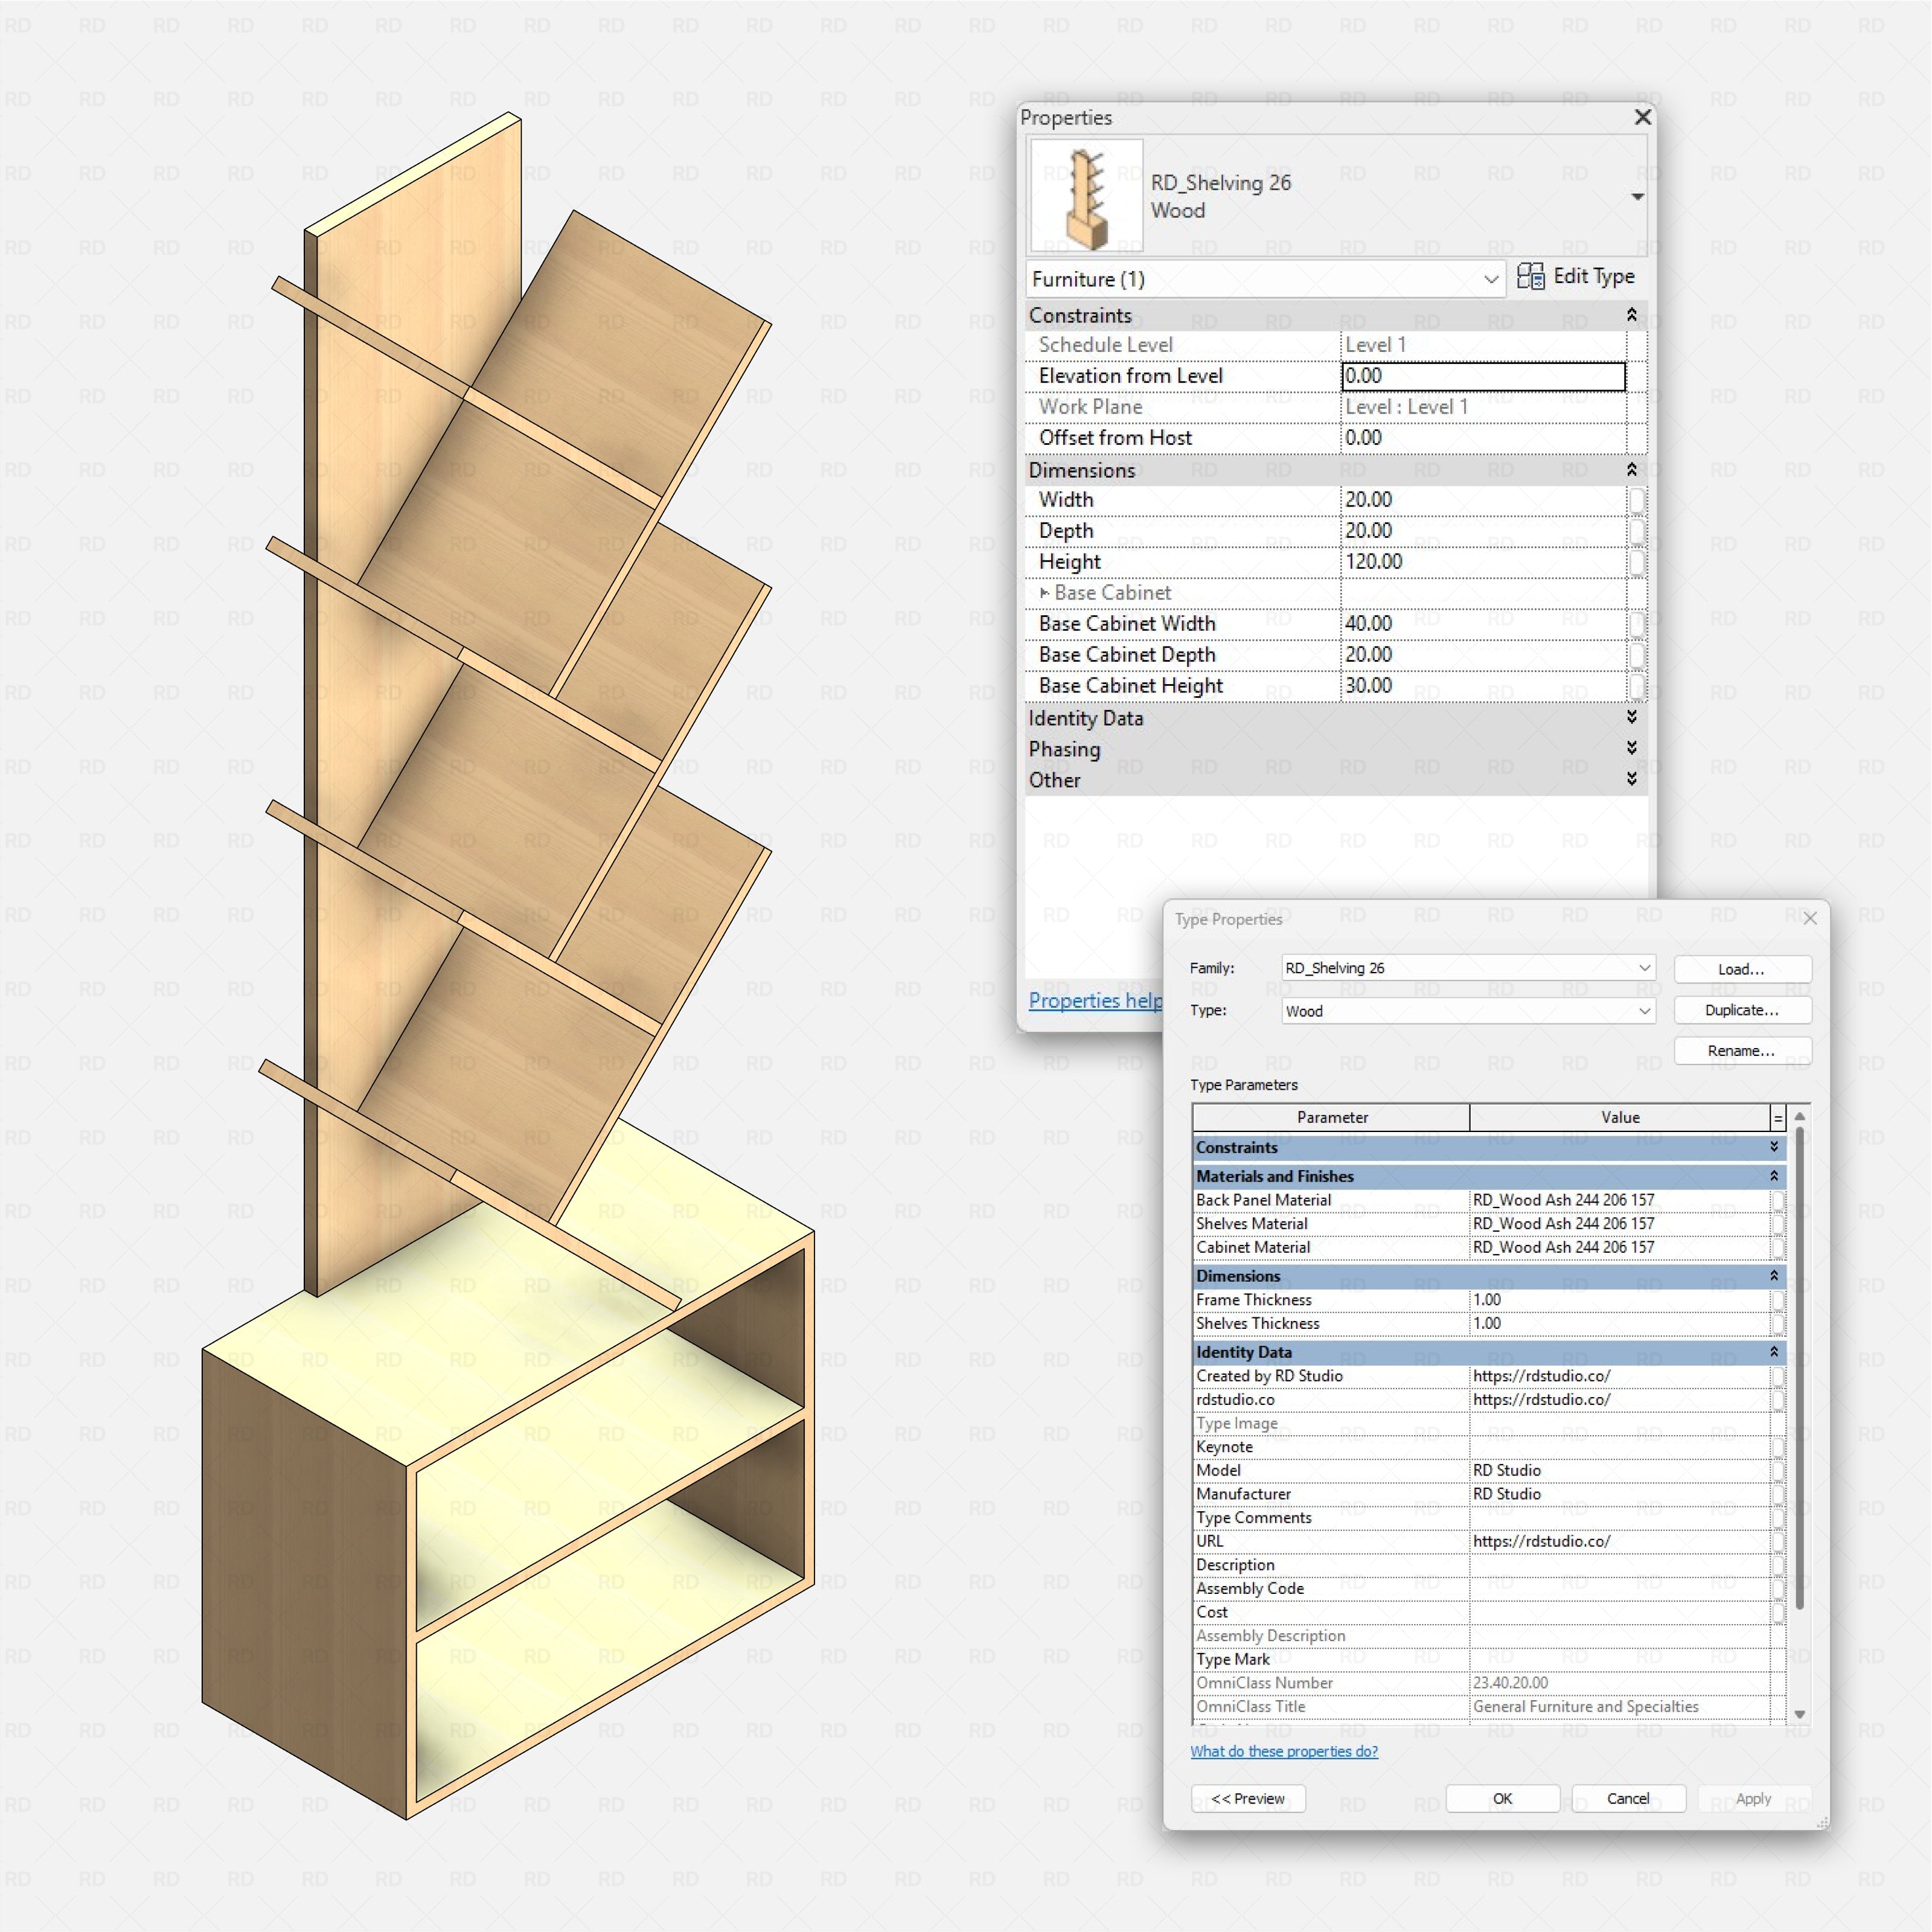Viewport: 1932px width, 1932px height.
Task: Open the Properties help link
Action: [1095, 1001]
